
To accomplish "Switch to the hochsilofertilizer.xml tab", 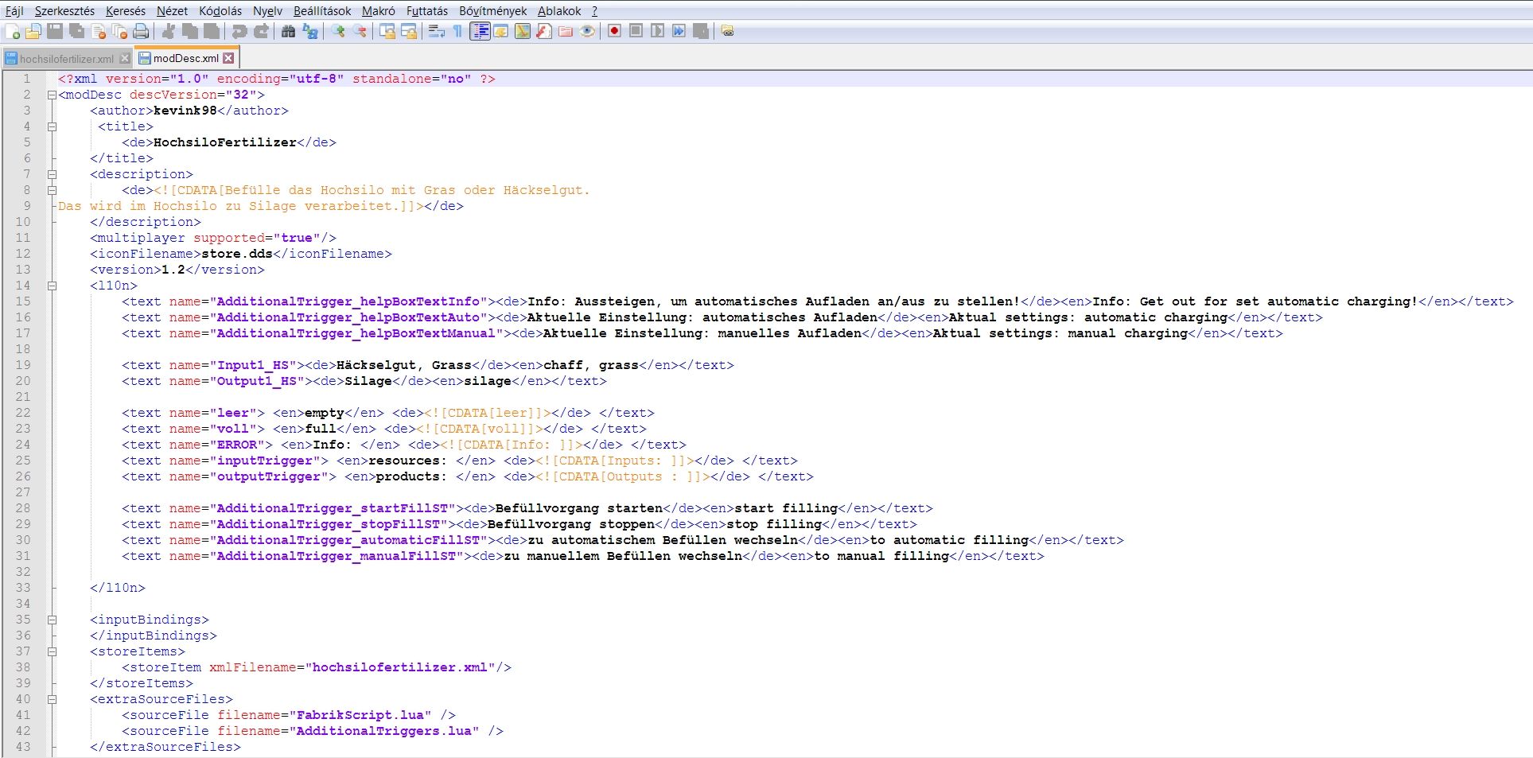I will coord(66,59).
